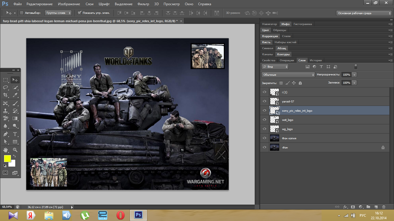394x221 pixels.
Task: Select the Lasso tool
Action: pos(5,87)
